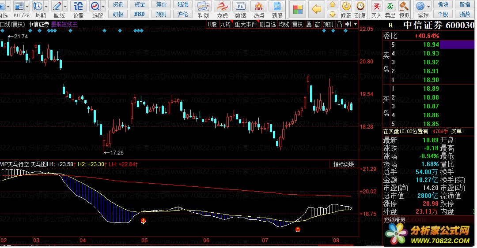The height and width of the screenshot is (248, 477).
Task: Click the four-color grid layout icon
Action: (298, 9)
